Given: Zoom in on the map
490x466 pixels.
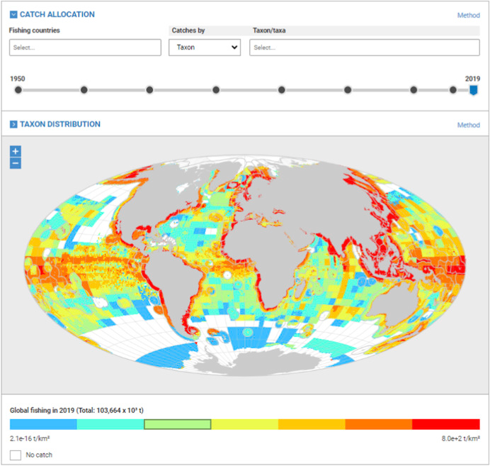Looking at the screenshot, I should [16, 152].
